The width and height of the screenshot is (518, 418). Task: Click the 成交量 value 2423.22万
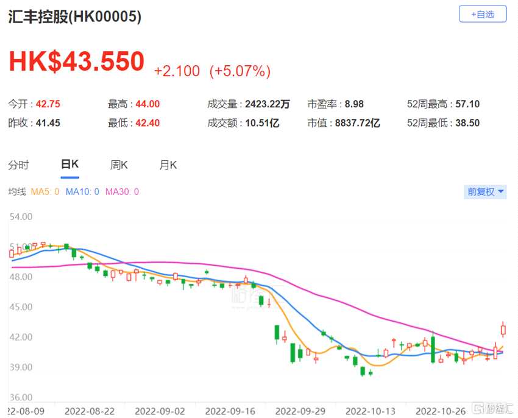coord(268,104)
